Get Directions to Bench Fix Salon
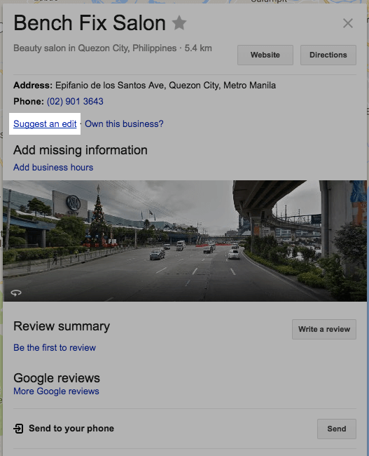The width and height of the screenshot is (369, 456). tap(328, 55)
